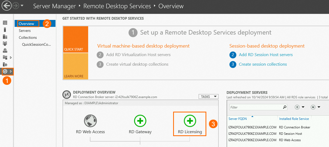Click the RD Gateway label

140,132
